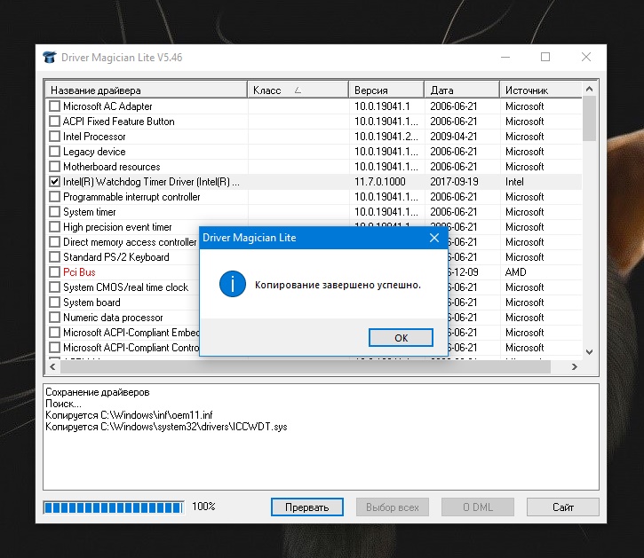
Task: Tick the System timer checkbox
Action: pos(54,212)
